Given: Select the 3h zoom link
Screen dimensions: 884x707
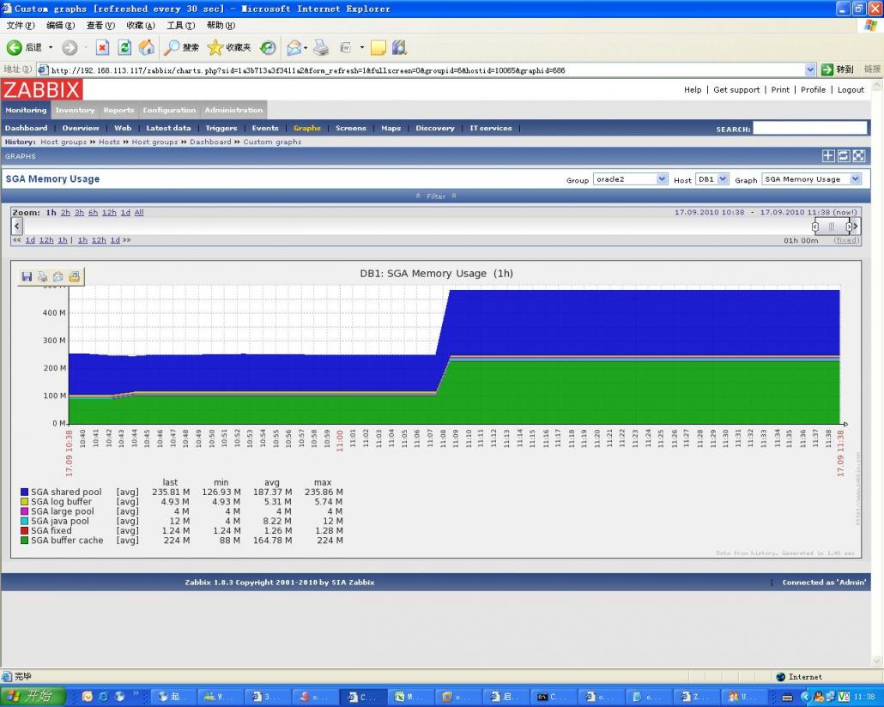Looking at the screenshot, I should point(79,212).
